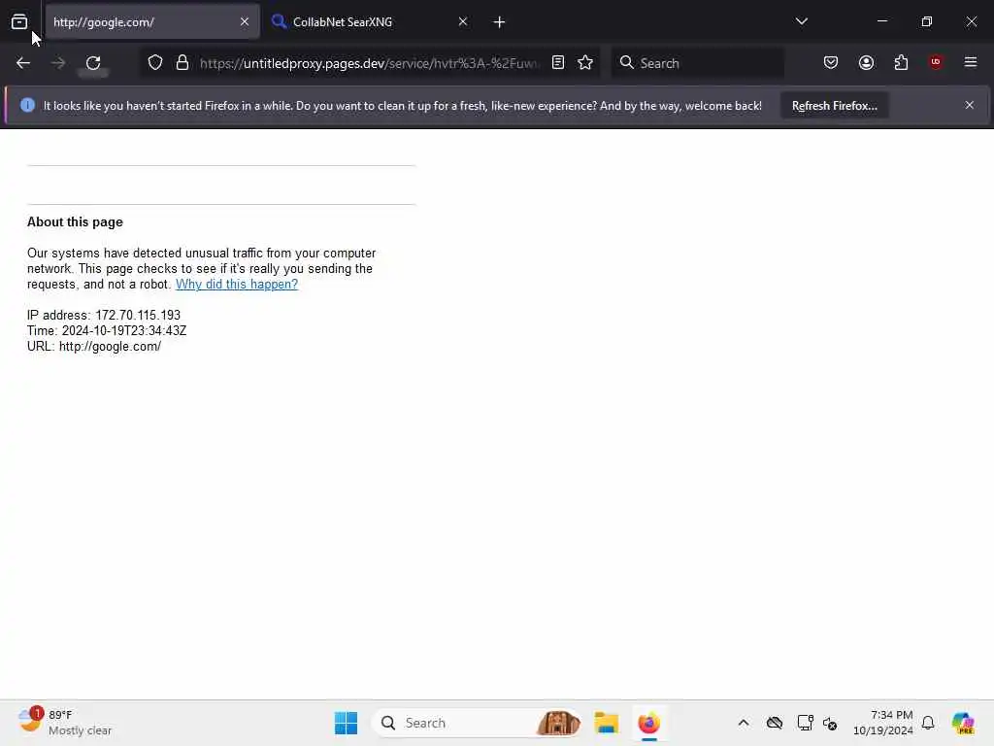
Task: Switch to the CollabNet SearXNG tab
Action: [x=371, y=22]
